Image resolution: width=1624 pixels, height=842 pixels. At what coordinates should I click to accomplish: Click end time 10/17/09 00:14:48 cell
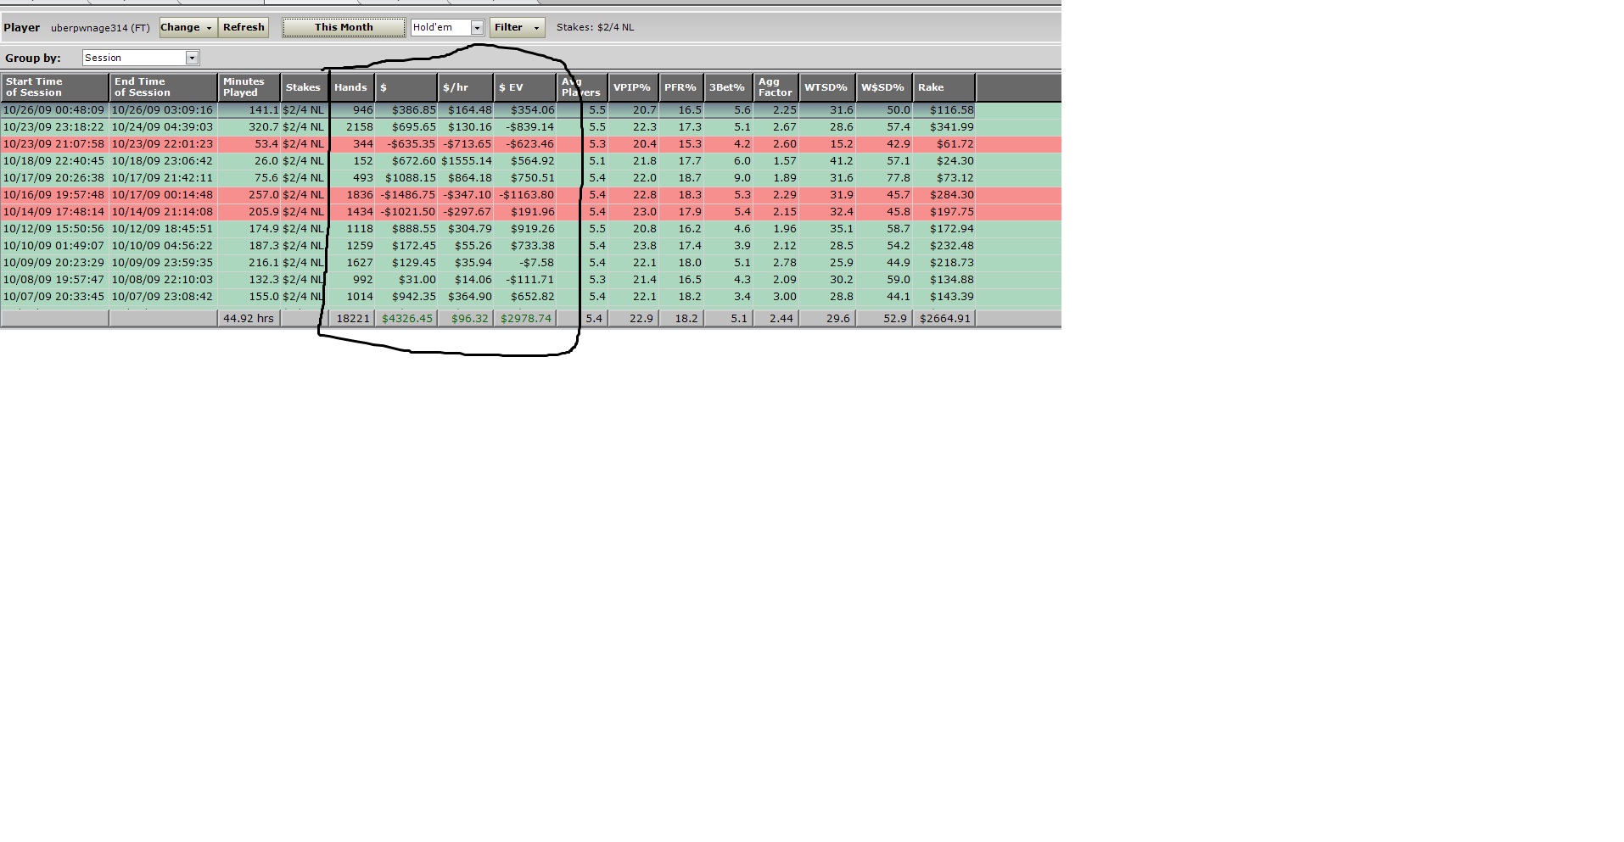tap(163, 195)
